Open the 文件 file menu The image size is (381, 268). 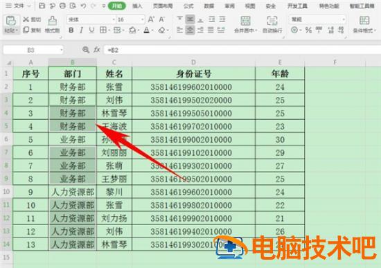pos(18,6)
